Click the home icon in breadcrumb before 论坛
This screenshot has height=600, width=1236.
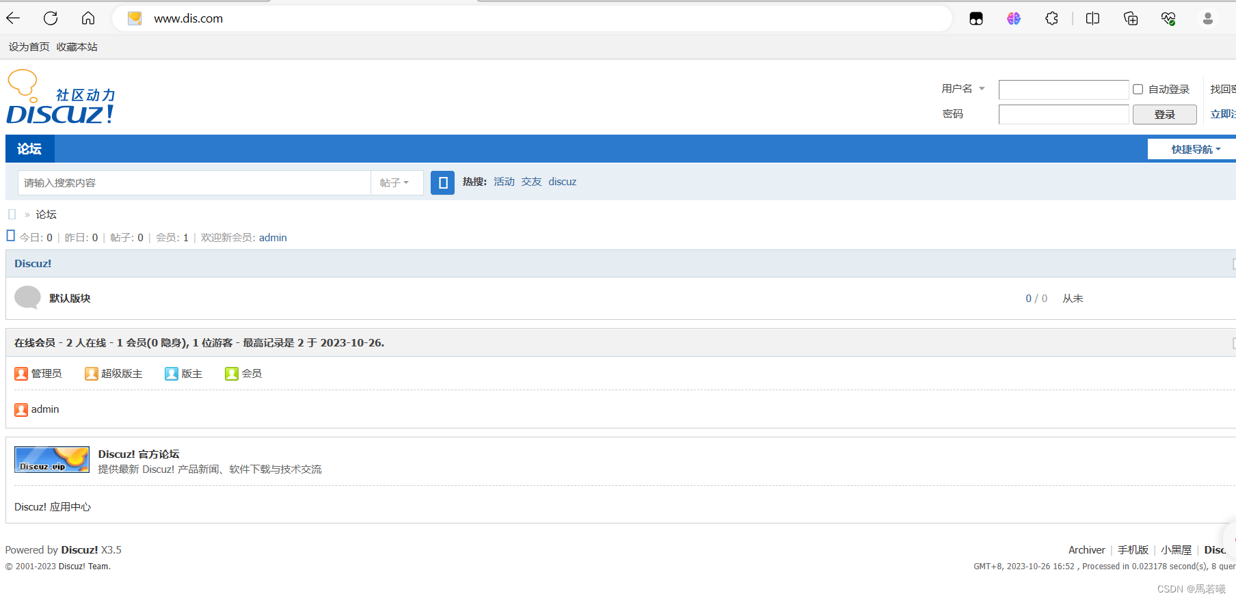(12, 215)
